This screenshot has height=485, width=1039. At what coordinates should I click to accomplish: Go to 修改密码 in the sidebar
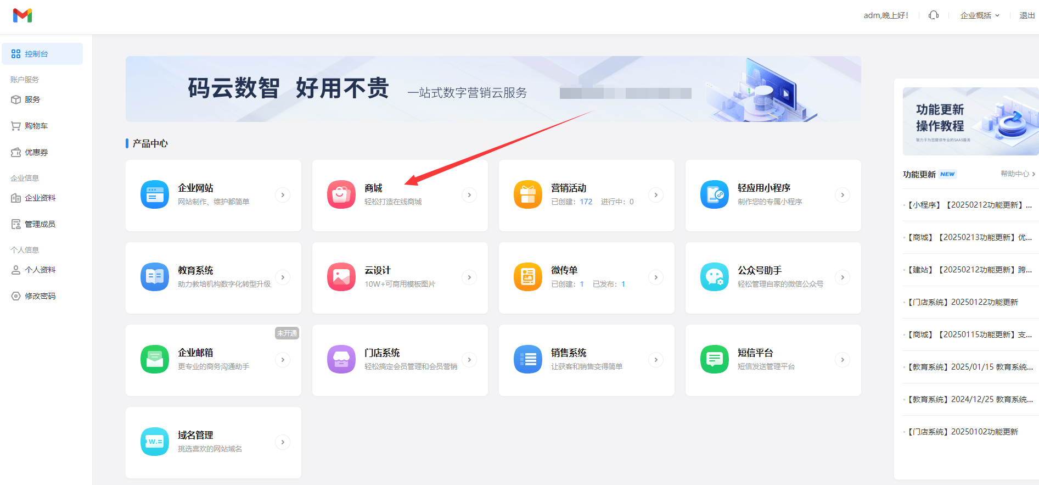click(40, 296)
